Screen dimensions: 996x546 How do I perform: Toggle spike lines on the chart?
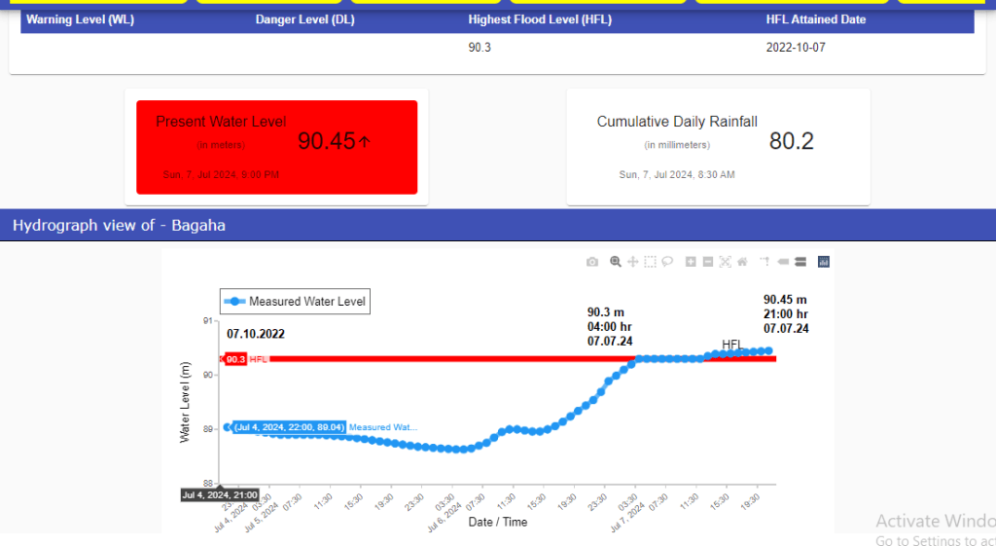tap(765, 262)
